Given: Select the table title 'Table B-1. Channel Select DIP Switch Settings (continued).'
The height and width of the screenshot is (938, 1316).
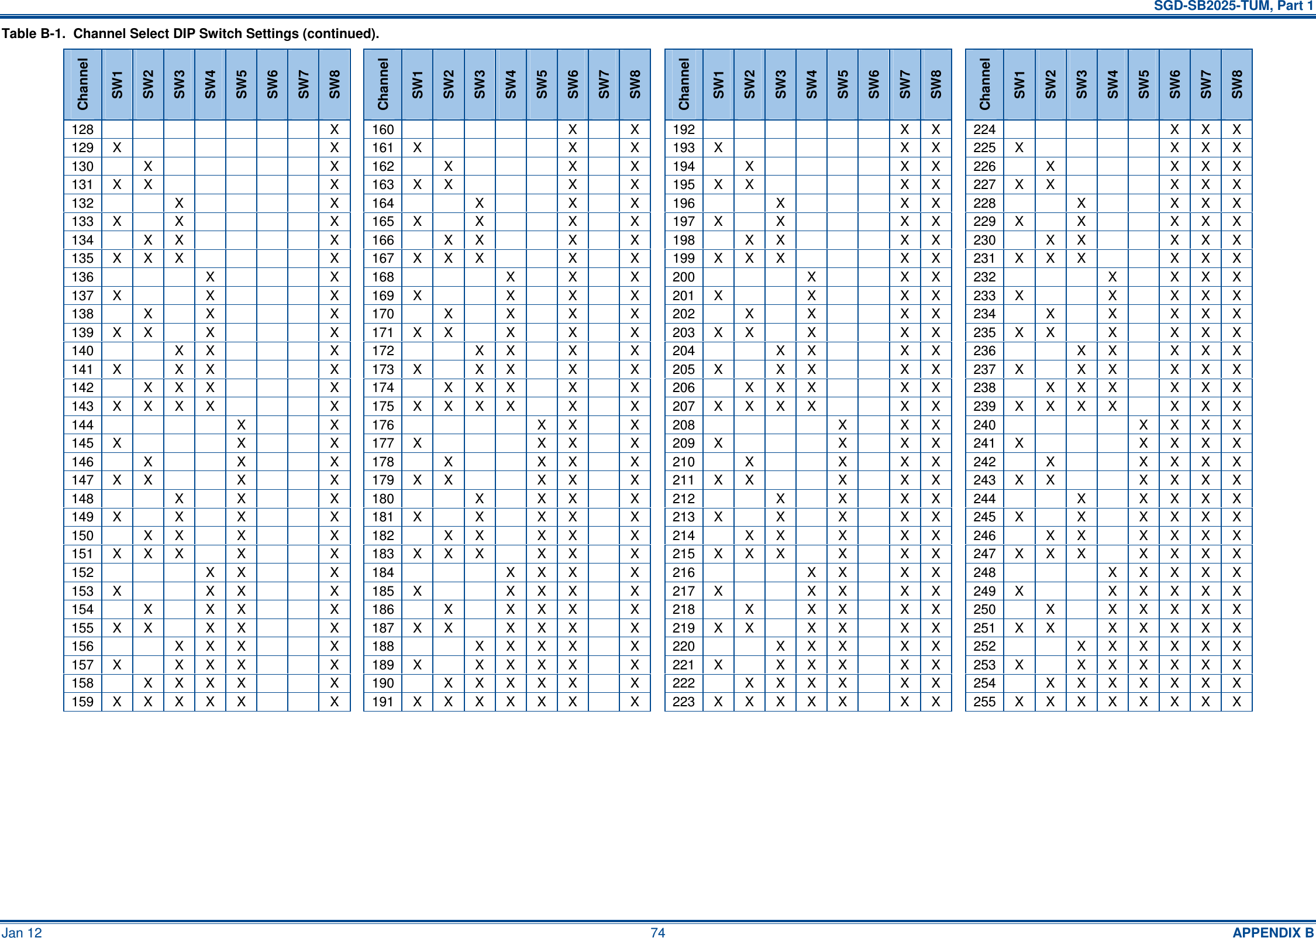Looking at the screenshot, I should click(191, 33).
